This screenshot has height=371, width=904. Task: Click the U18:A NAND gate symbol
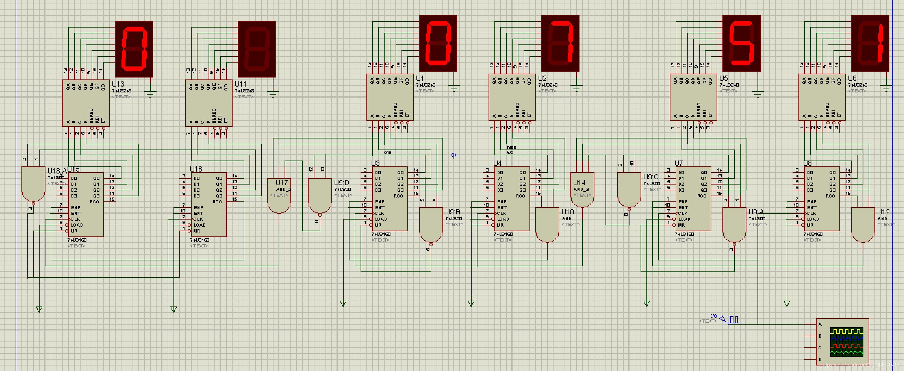(33, 184)
